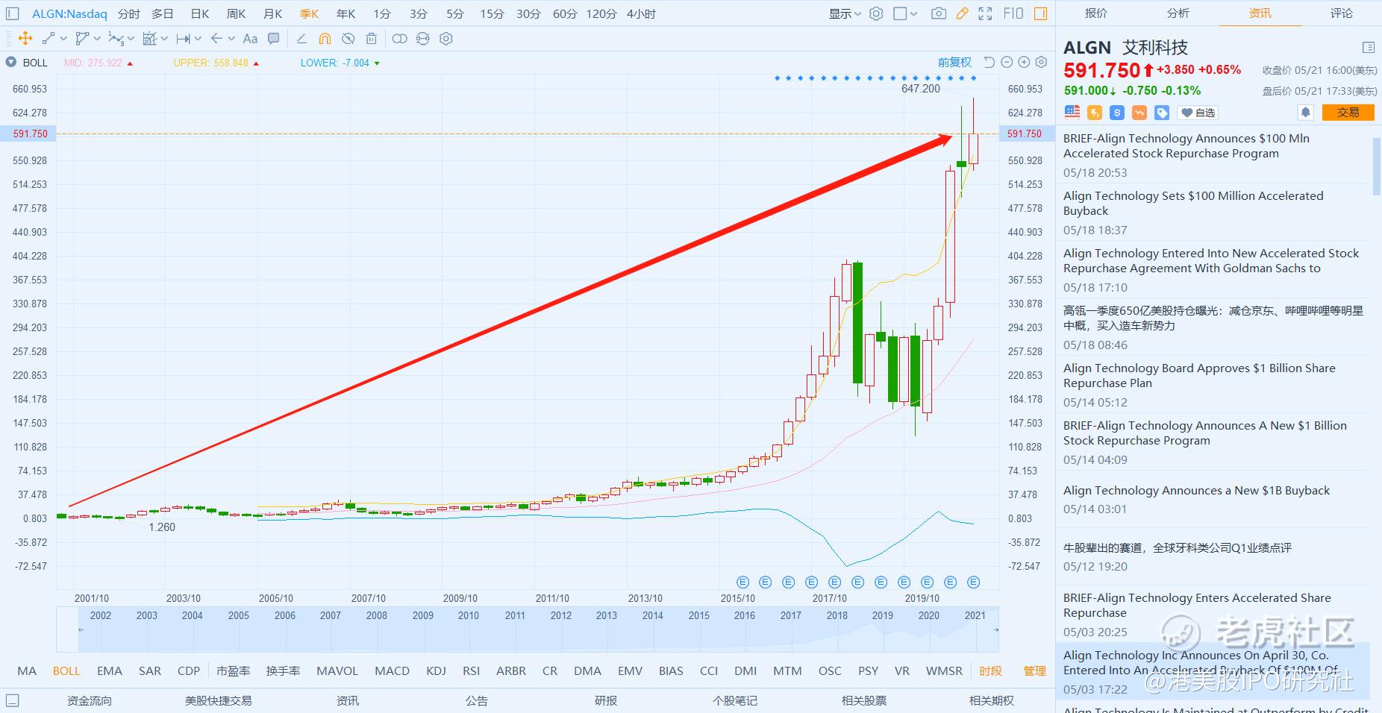Screen dimensions: 1382x713
Task: Reset chart view with undo arrow
Action: (989, 63)
